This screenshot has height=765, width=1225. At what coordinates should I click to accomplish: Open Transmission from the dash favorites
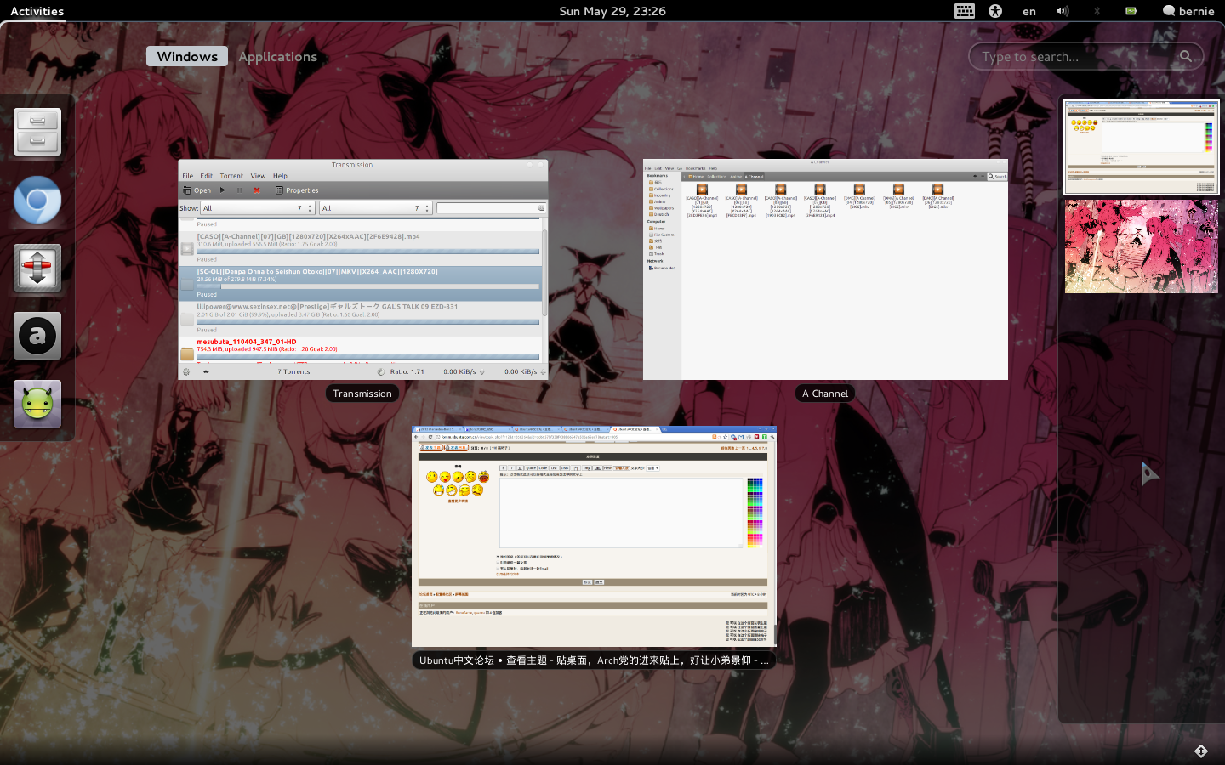(37, 268)
